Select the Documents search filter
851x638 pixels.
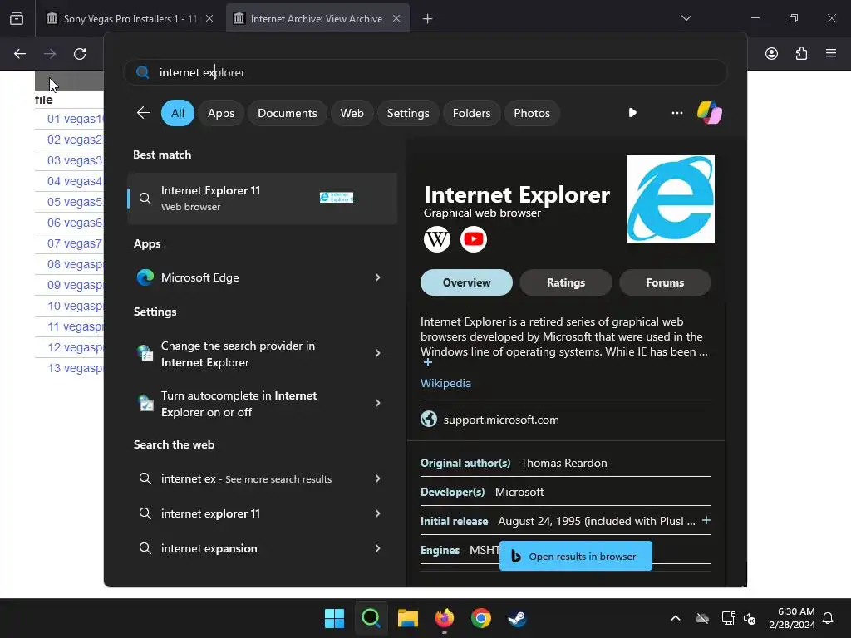[x=287, y=113]
